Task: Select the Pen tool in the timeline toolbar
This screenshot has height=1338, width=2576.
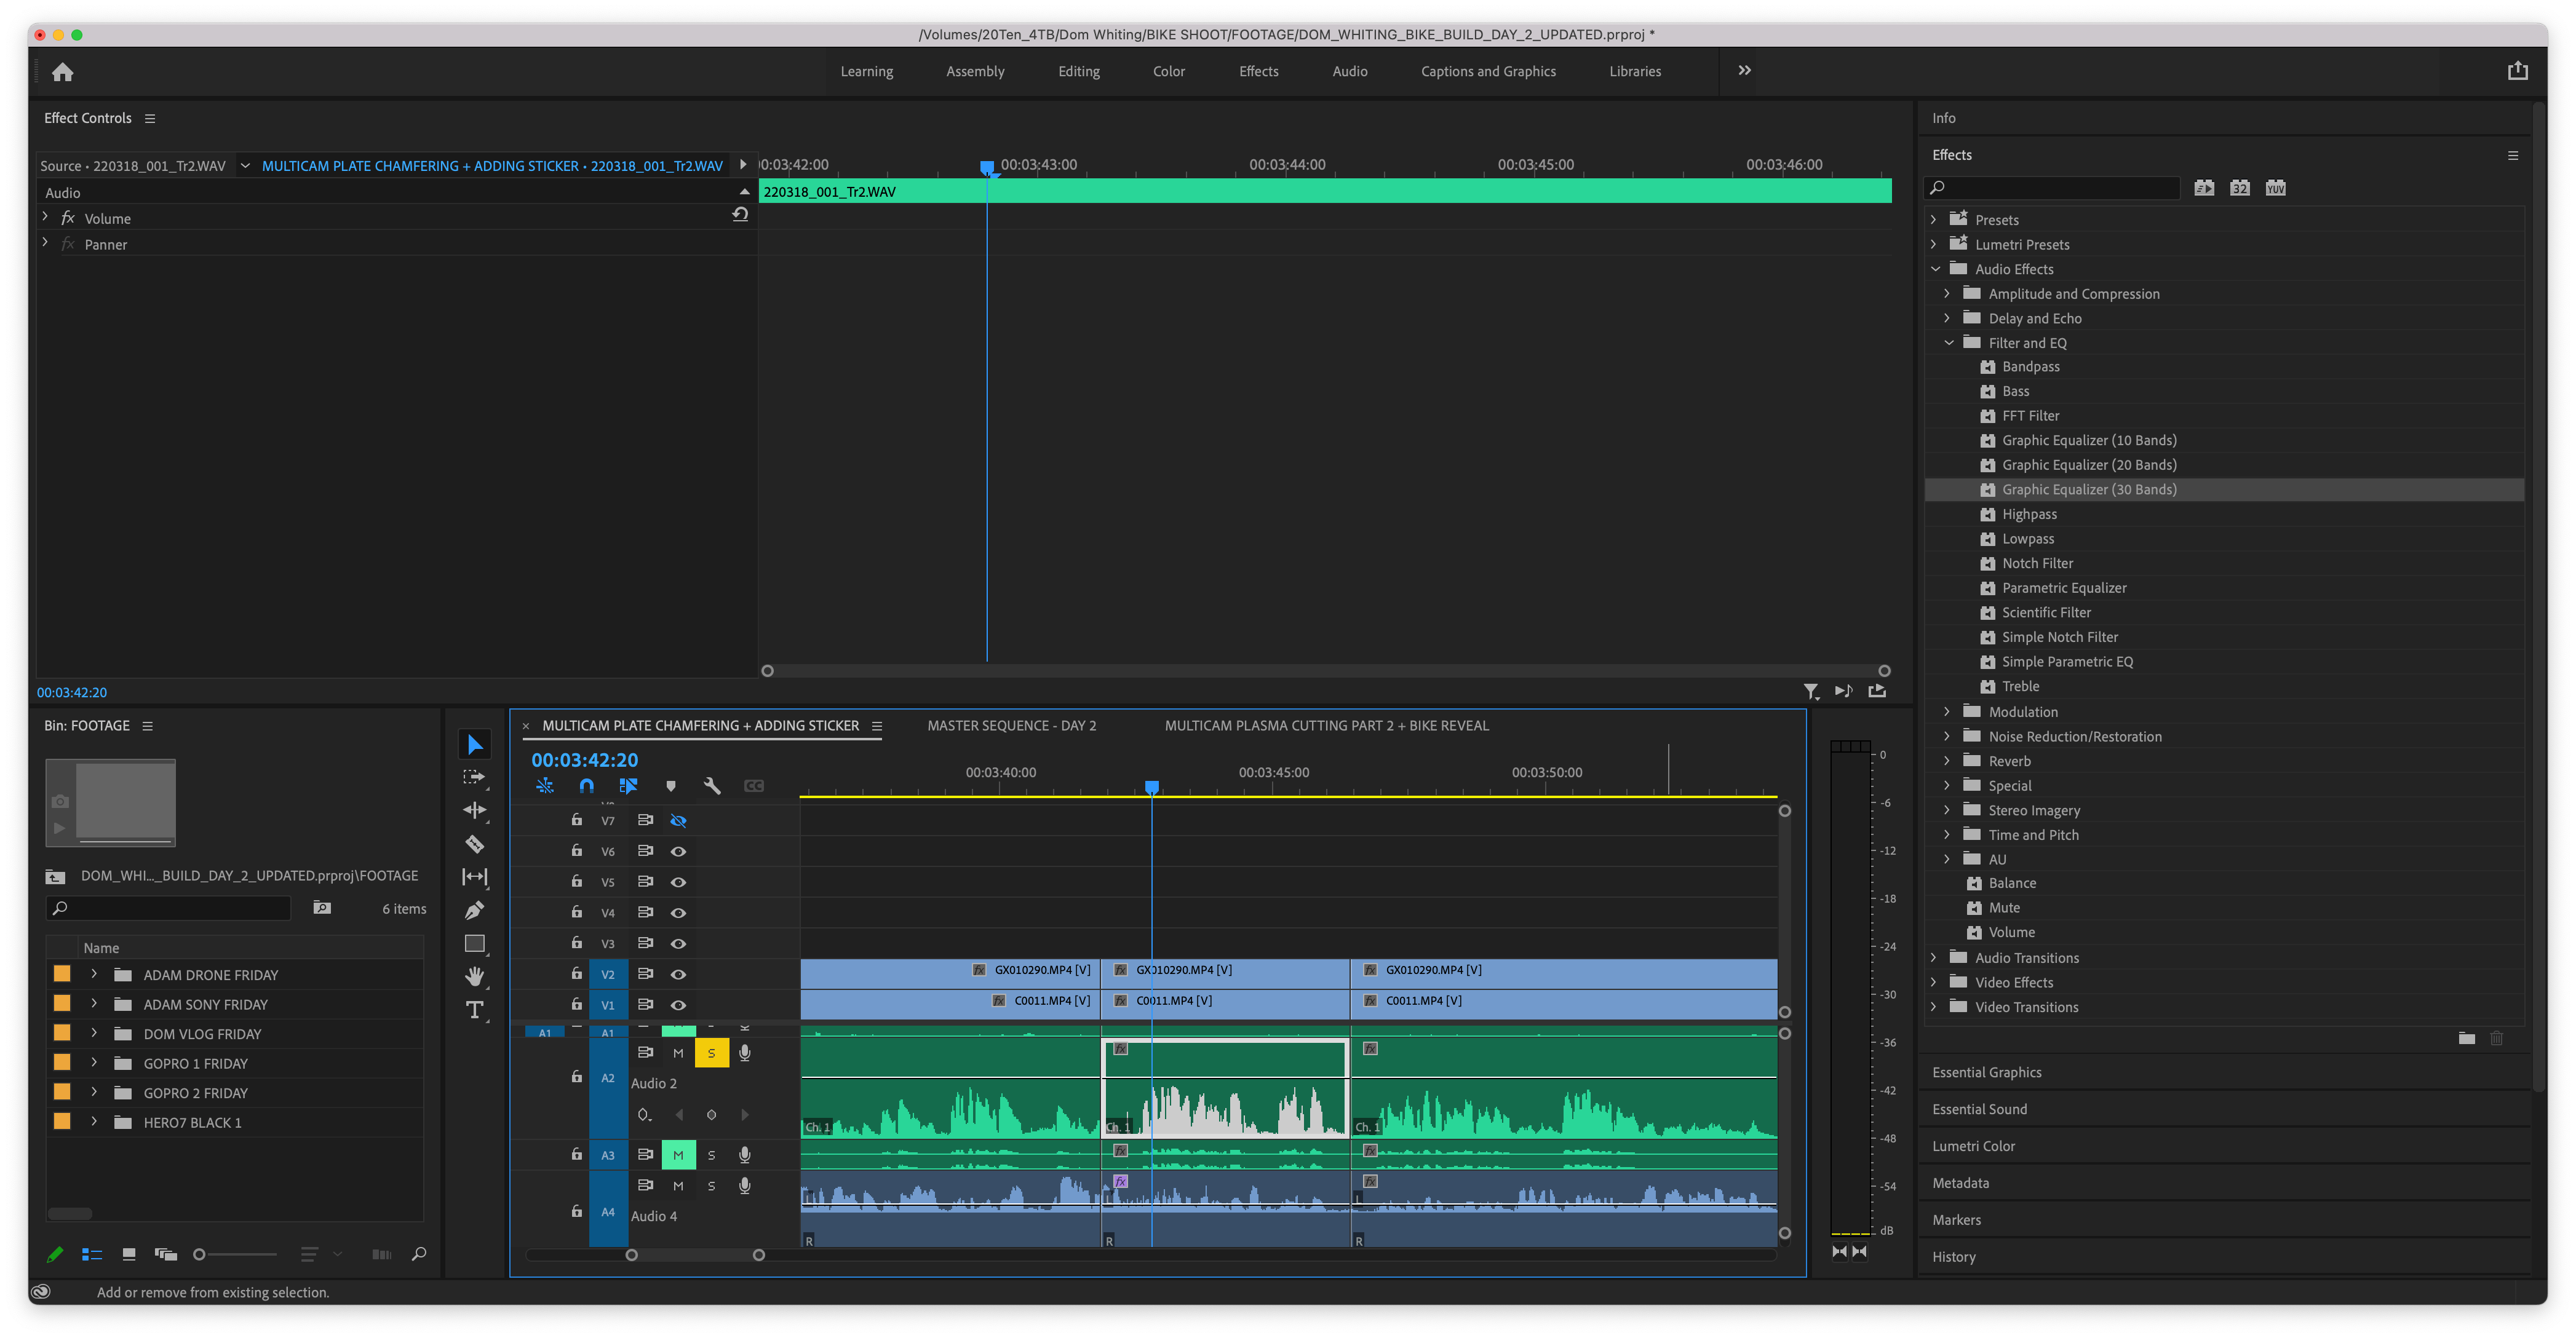Action: [x=475, y=909]
